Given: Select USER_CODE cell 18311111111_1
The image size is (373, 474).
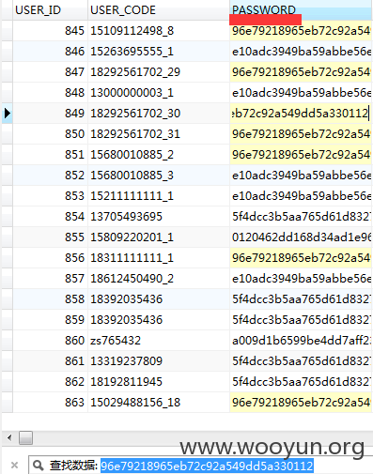Looking at the screenshot, I should tap(159, 258).
